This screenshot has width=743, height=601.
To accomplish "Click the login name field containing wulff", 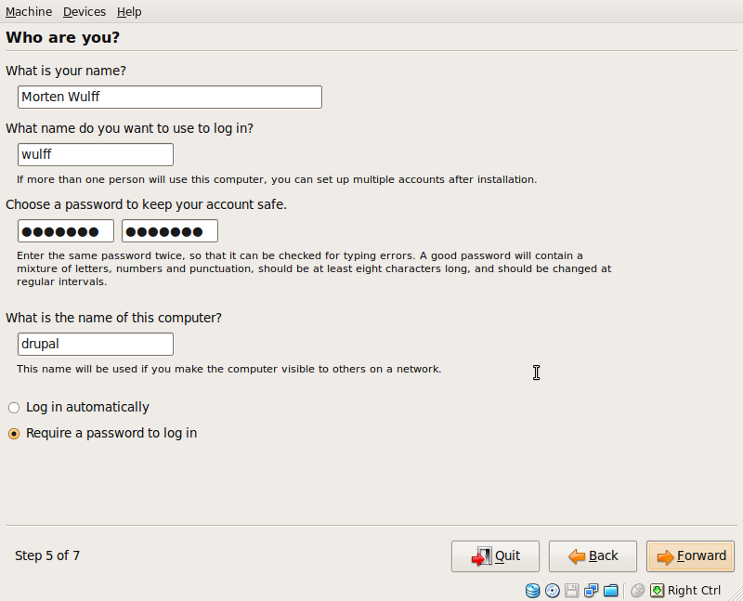I will tap(96, 154).
